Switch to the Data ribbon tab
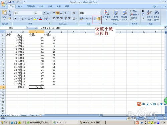Image resolution: width=167 pixels, height=125 pixels. point(50,6)
